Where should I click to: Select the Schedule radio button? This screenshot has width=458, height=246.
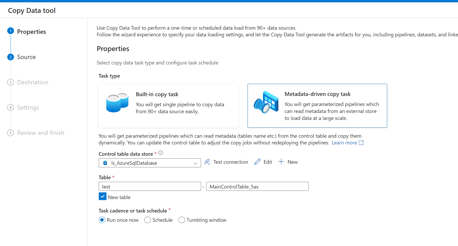coord(148,220)
